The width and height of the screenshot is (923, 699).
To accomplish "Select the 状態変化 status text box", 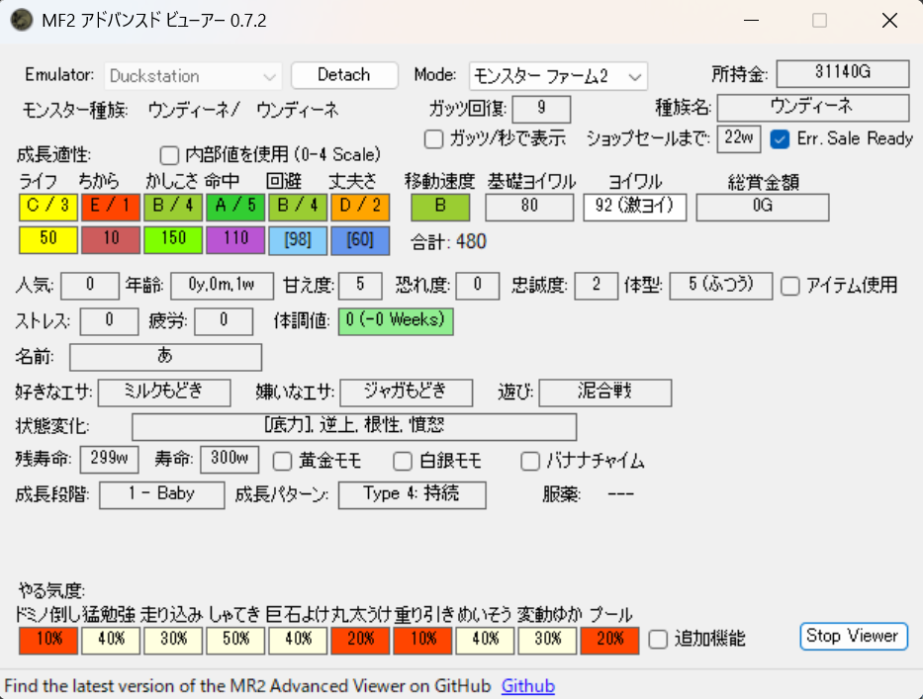I will click(353, 426).
